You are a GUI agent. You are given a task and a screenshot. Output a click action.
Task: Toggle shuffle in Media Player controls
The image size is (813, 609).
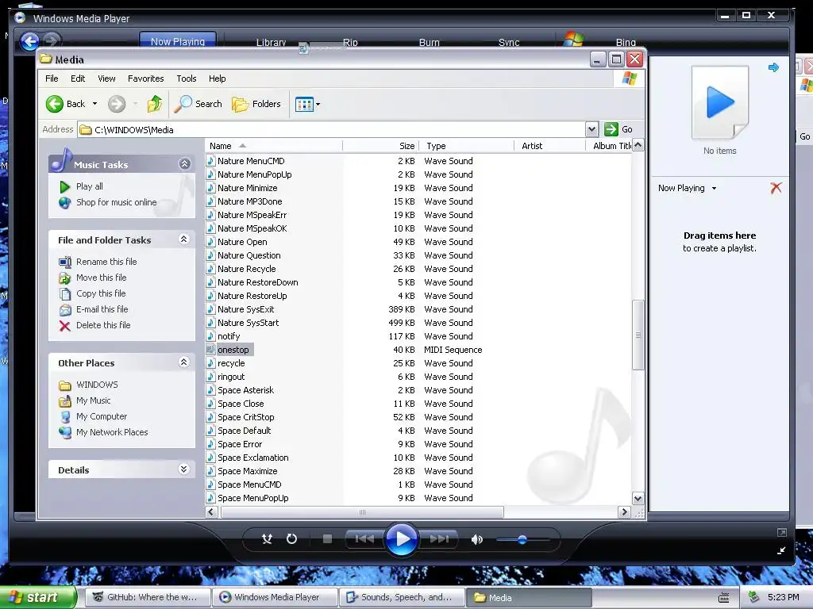(267, 539)
